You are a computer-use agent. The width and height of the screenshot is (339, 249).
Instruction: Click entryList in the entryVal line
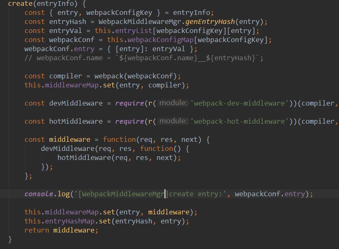(134, 31)
